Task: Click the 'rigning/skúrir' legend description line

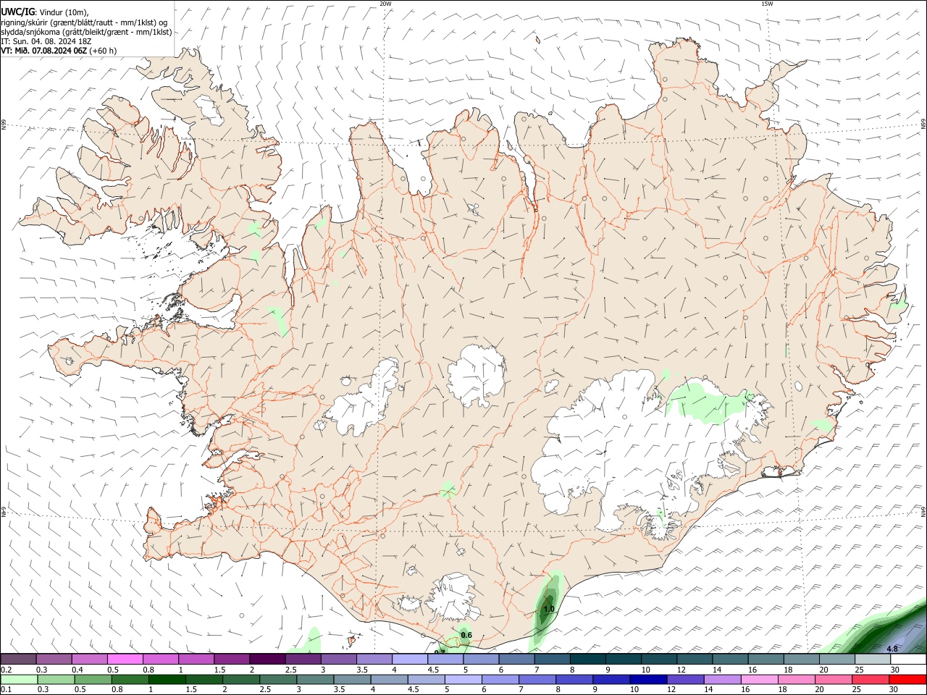Action: pyautogui.click(x=84, y=22)
